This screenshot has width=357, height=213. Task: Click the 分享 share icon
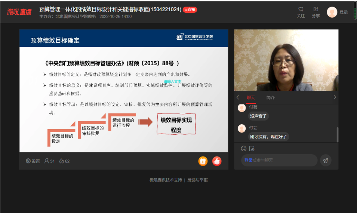pyautogui.click(x=316, y=9)
